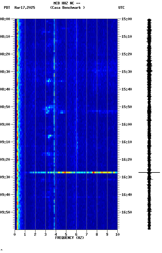Click the 09:10 PDT time label
This screenshot has height=253, width=162.
(5, 142)
